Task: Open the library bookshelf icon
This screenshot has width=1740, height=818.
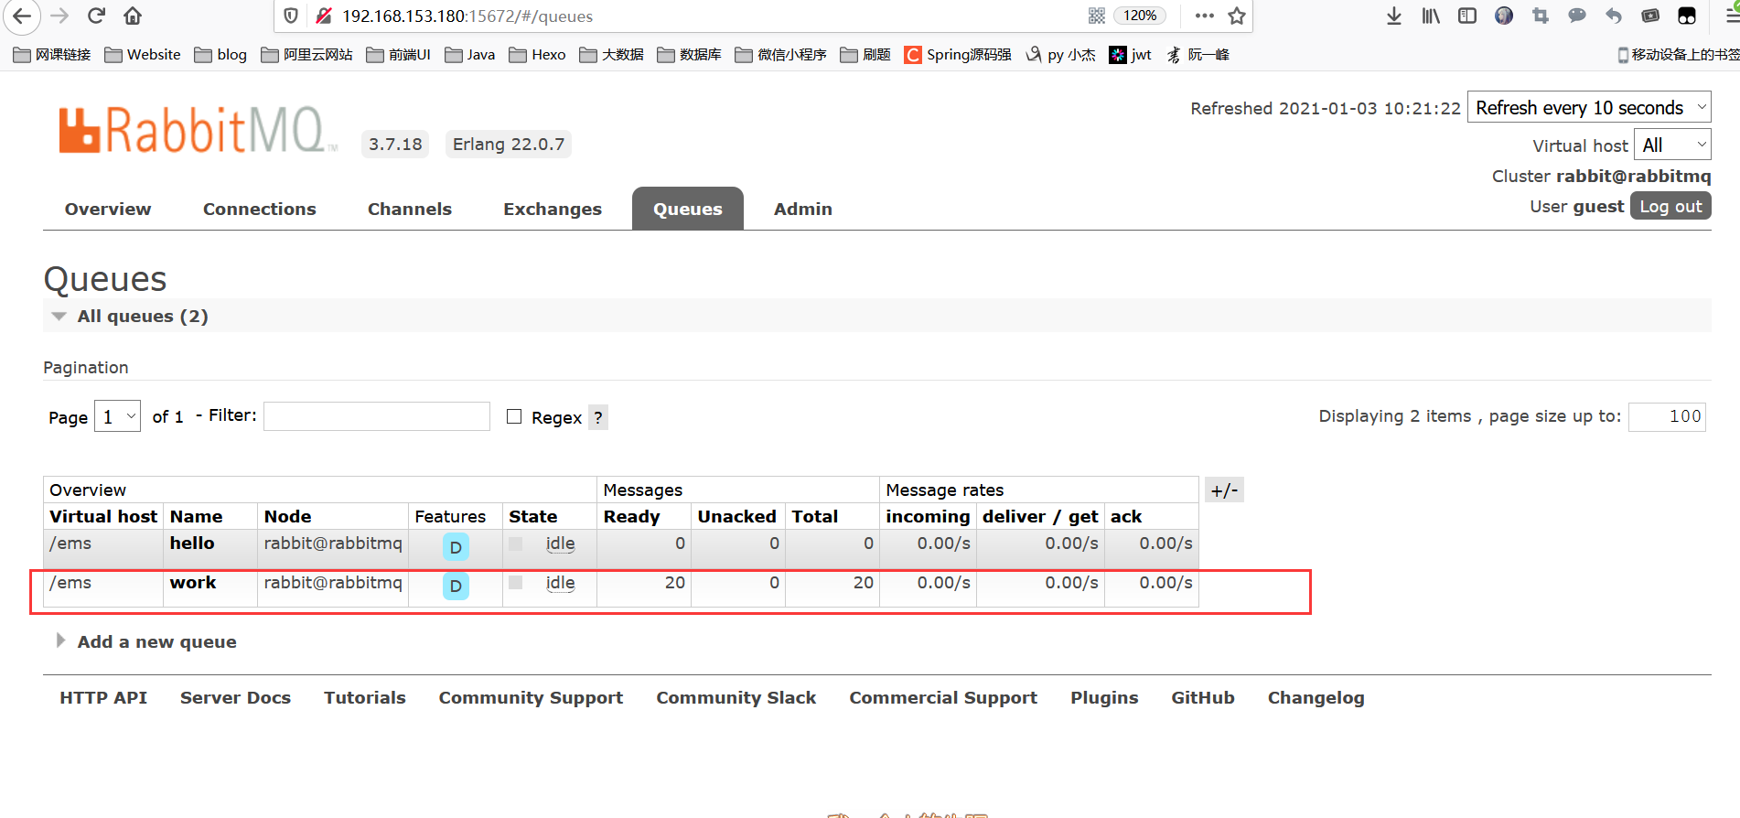Action: [1431, 16]
